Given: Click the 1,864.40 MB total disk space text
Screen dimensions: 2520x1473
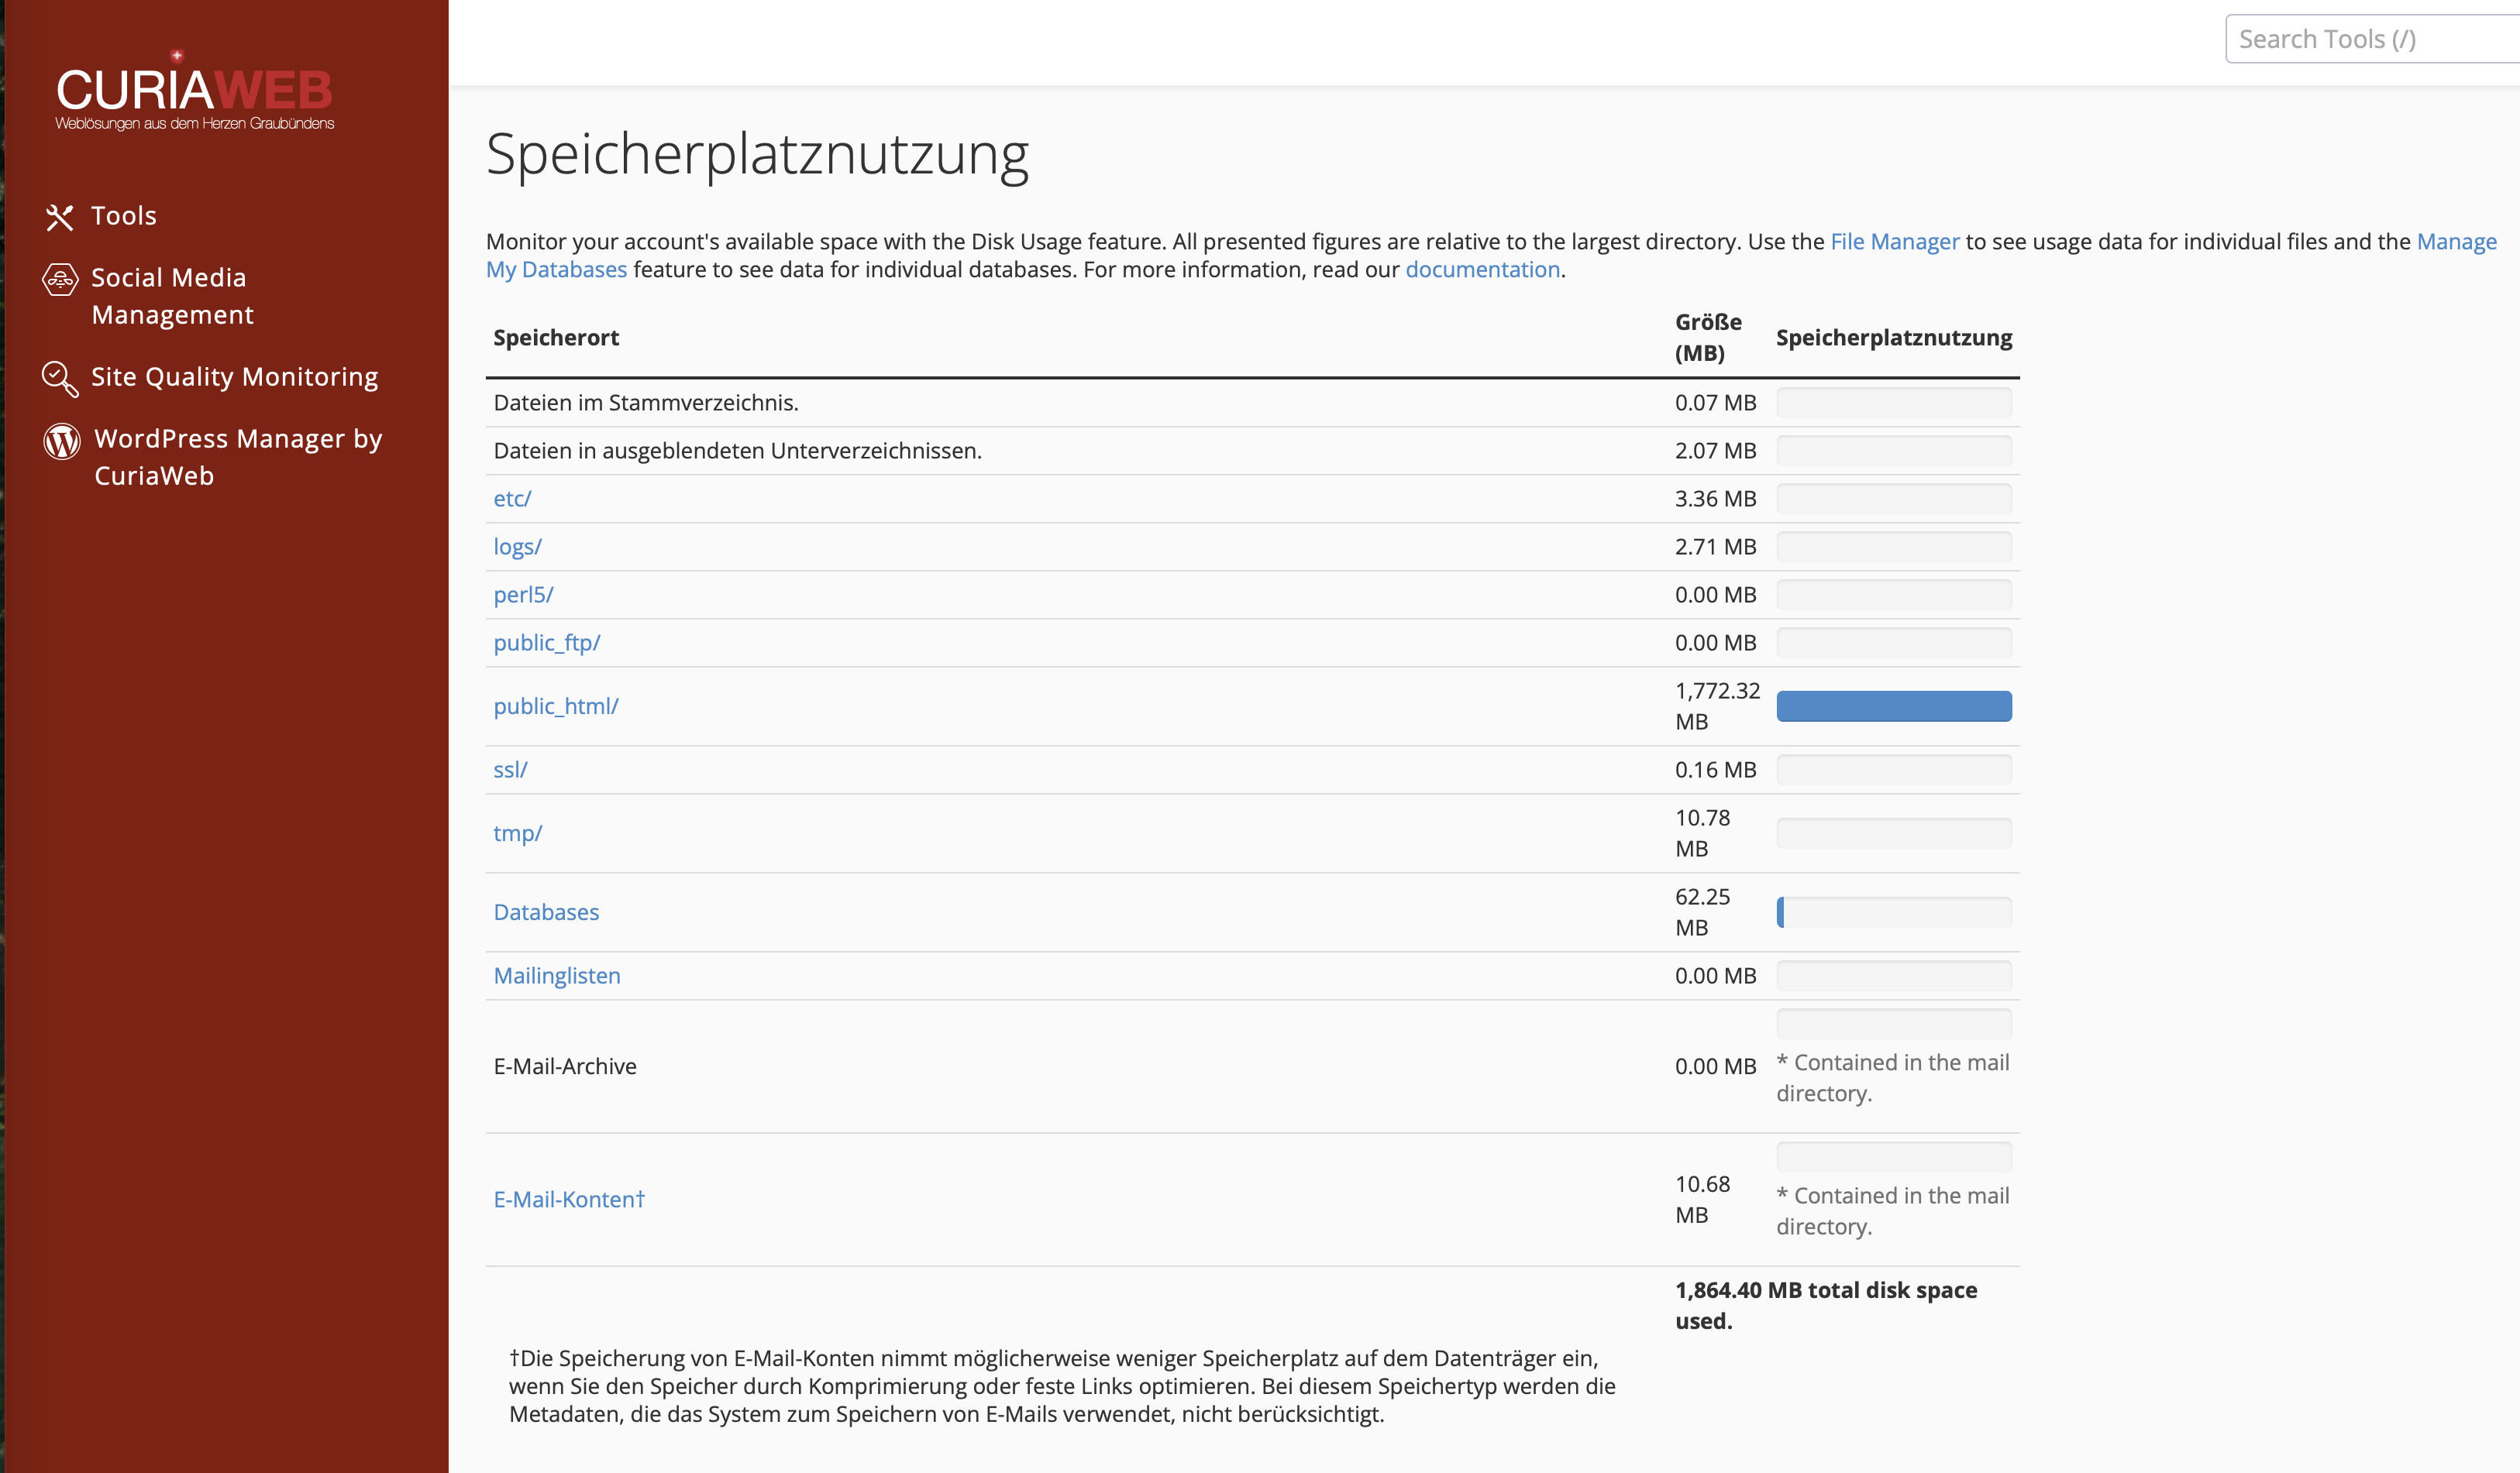Looking at the screenshot, I should tap(1826, 1305).
